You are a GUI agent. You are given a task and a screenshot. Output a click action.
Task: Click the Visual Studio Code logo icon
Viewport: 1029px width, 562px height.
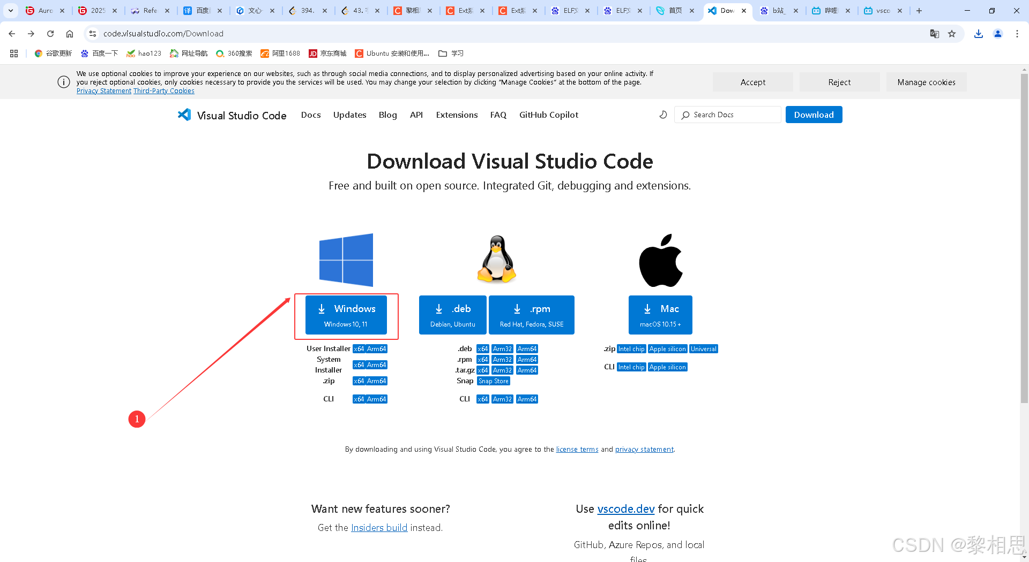[184, 115]
